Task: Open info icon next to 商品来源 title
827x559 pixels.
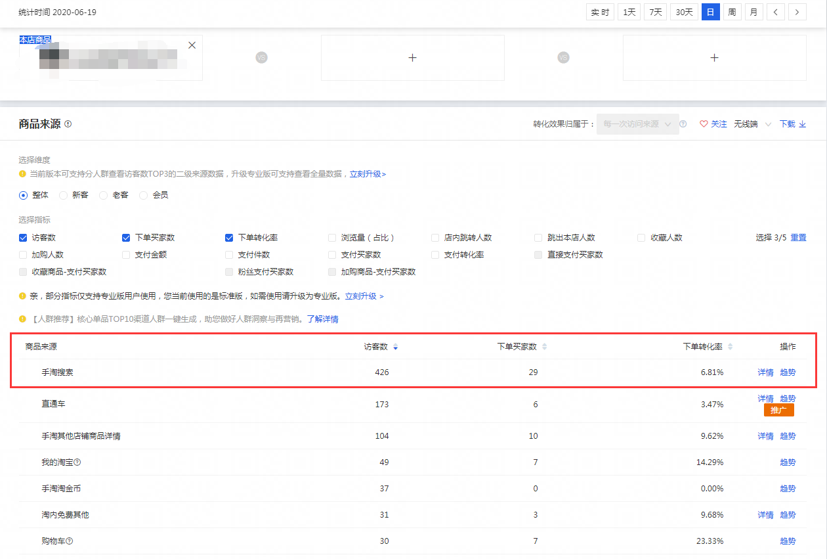Action: (x=68, y=124)
